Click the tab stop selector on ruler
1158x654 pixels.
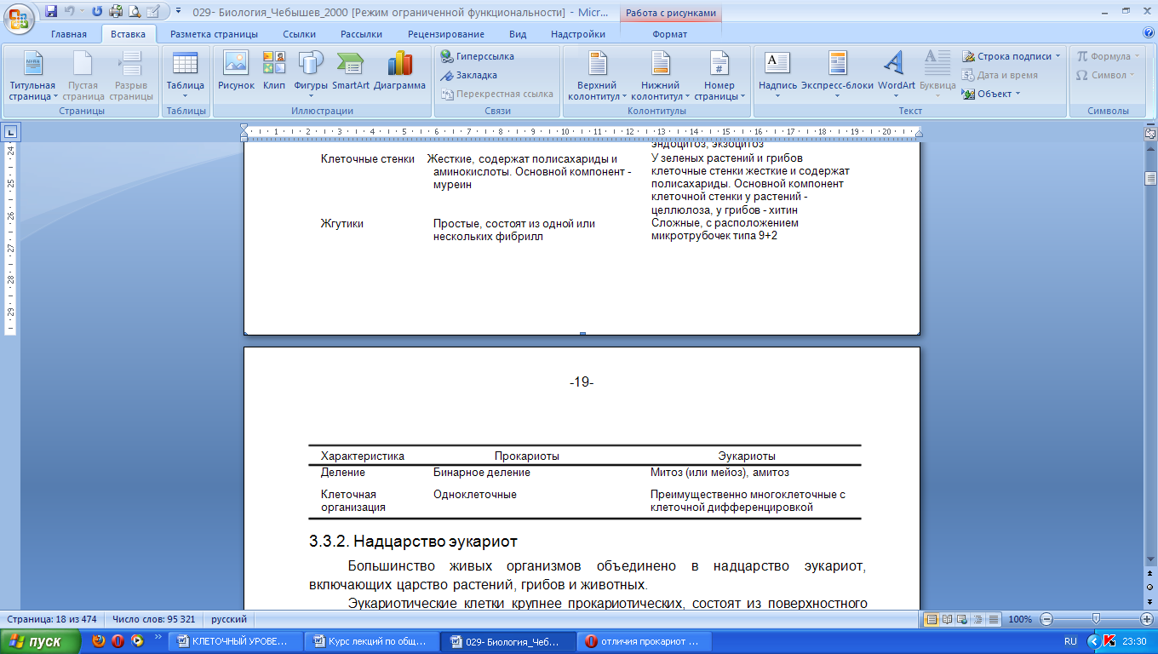10,132
